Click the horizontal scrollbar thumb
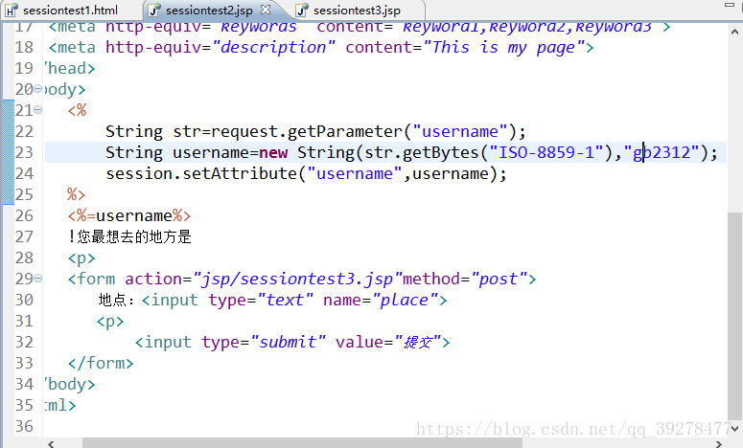Image resolution: width=743 pixels, height=448 pixels. click(302, 443)
